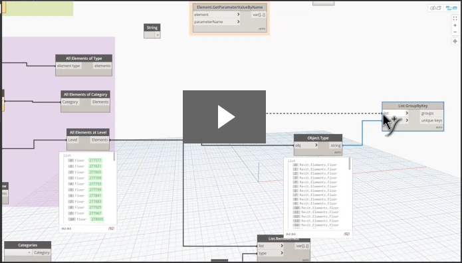This screenshot has width=462, height=263.
Task: Click Floor element ID 277665
Action: click(x=96, y=172)
